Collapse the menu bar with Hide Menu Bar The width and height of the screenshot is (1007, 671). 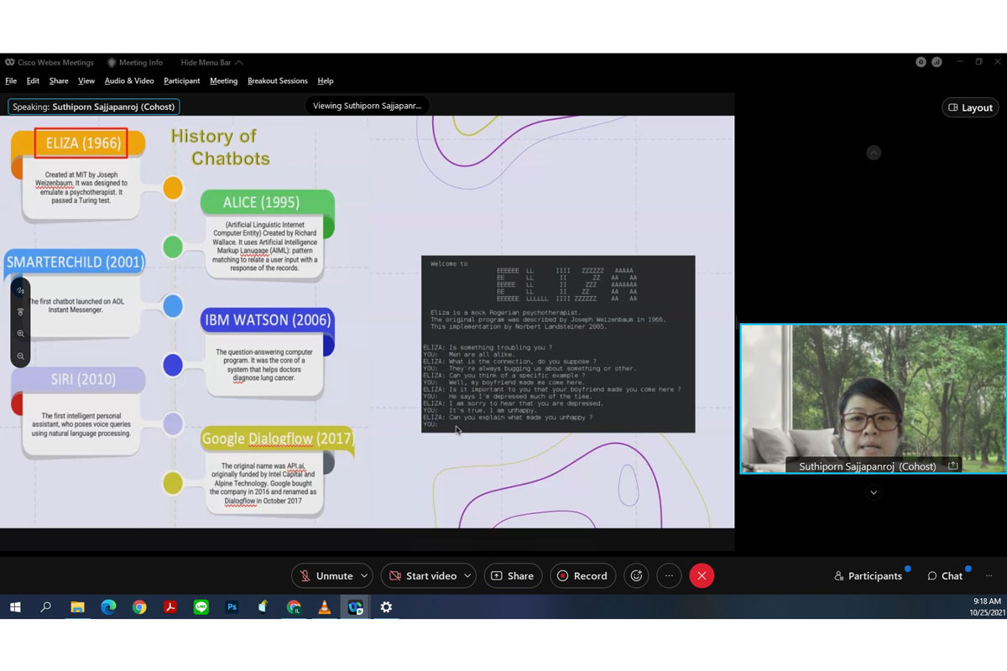coord(211,62)
